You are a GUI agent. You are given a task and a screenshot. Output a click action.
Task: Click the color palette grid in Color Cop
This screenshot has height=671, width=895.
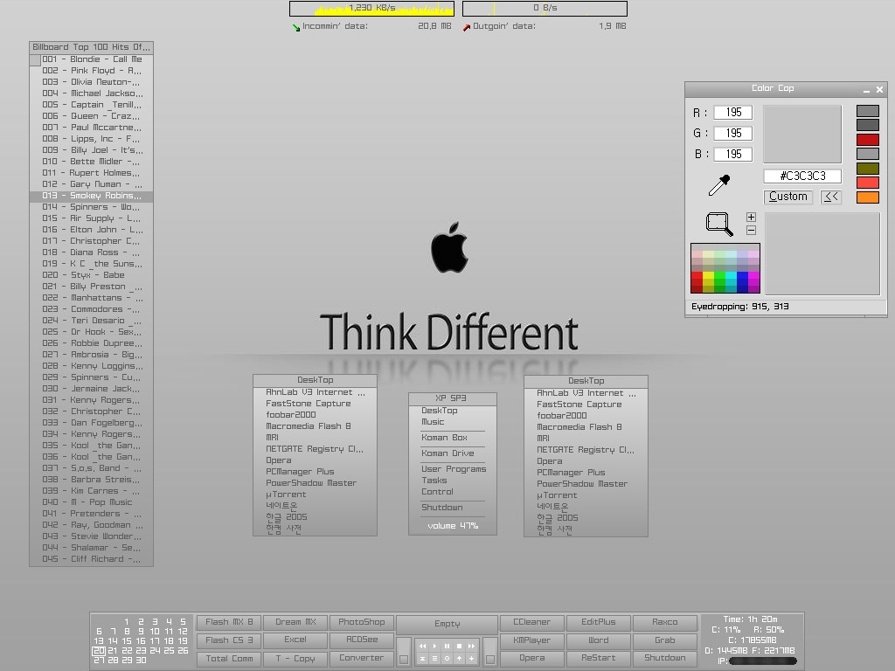[725, 268]
